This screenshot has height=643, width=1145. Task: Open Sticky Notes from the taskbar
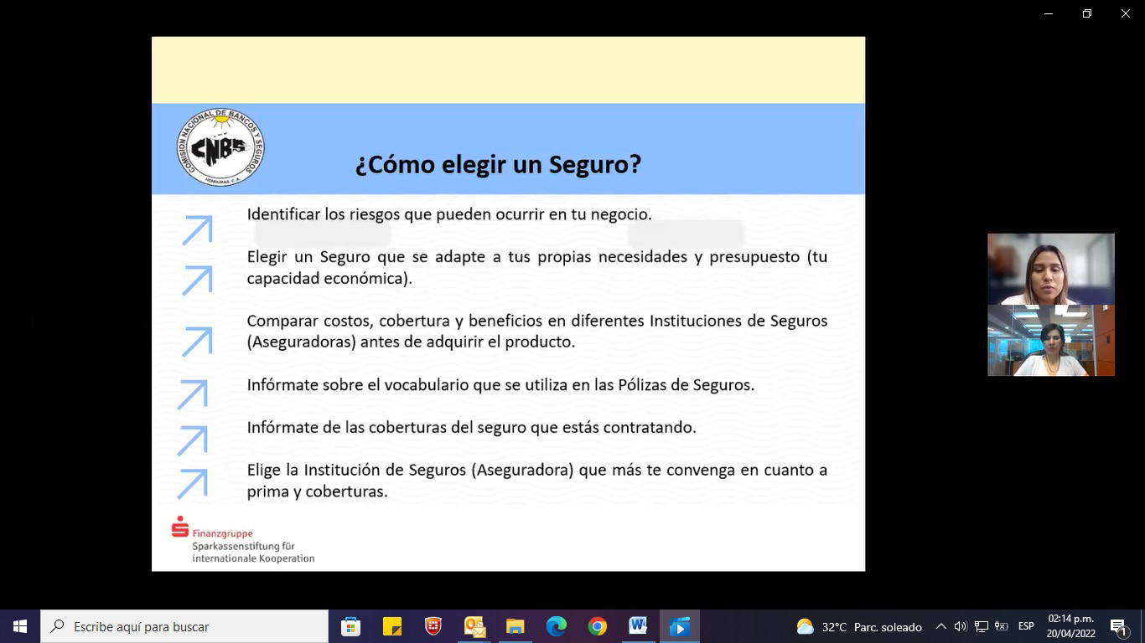tap(392, 626)
